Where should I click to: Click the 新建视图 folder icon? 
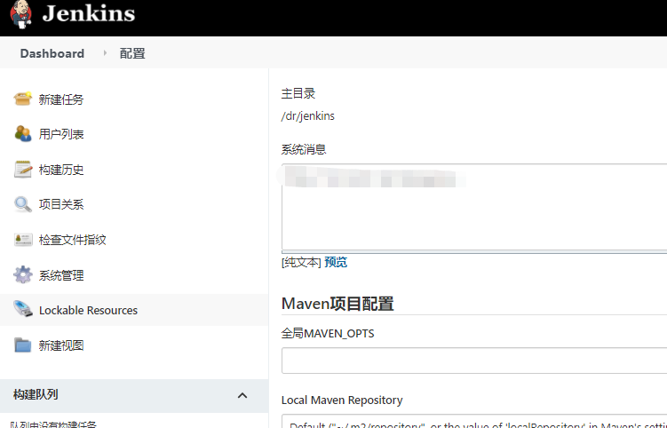click(x=22, y=345)
